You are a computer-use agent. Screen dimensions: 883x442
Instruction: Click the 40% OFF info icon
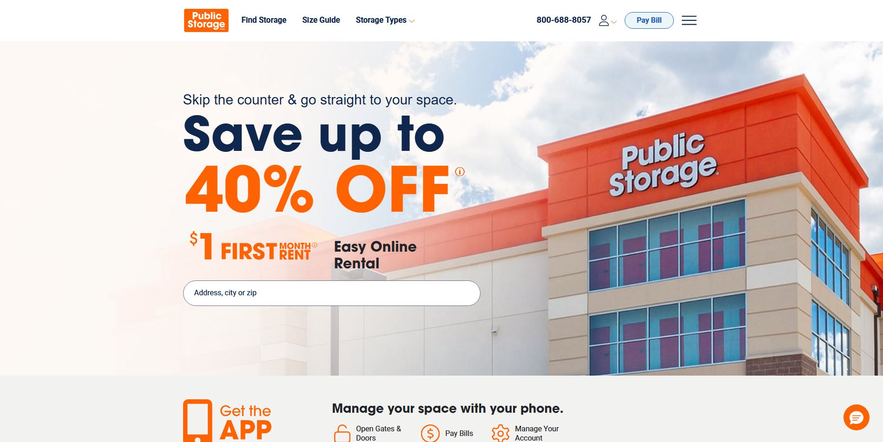(x=460, y=172)
